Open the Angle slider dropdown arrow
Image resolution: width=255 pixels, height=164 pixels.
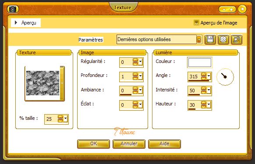tap(209, 77)
